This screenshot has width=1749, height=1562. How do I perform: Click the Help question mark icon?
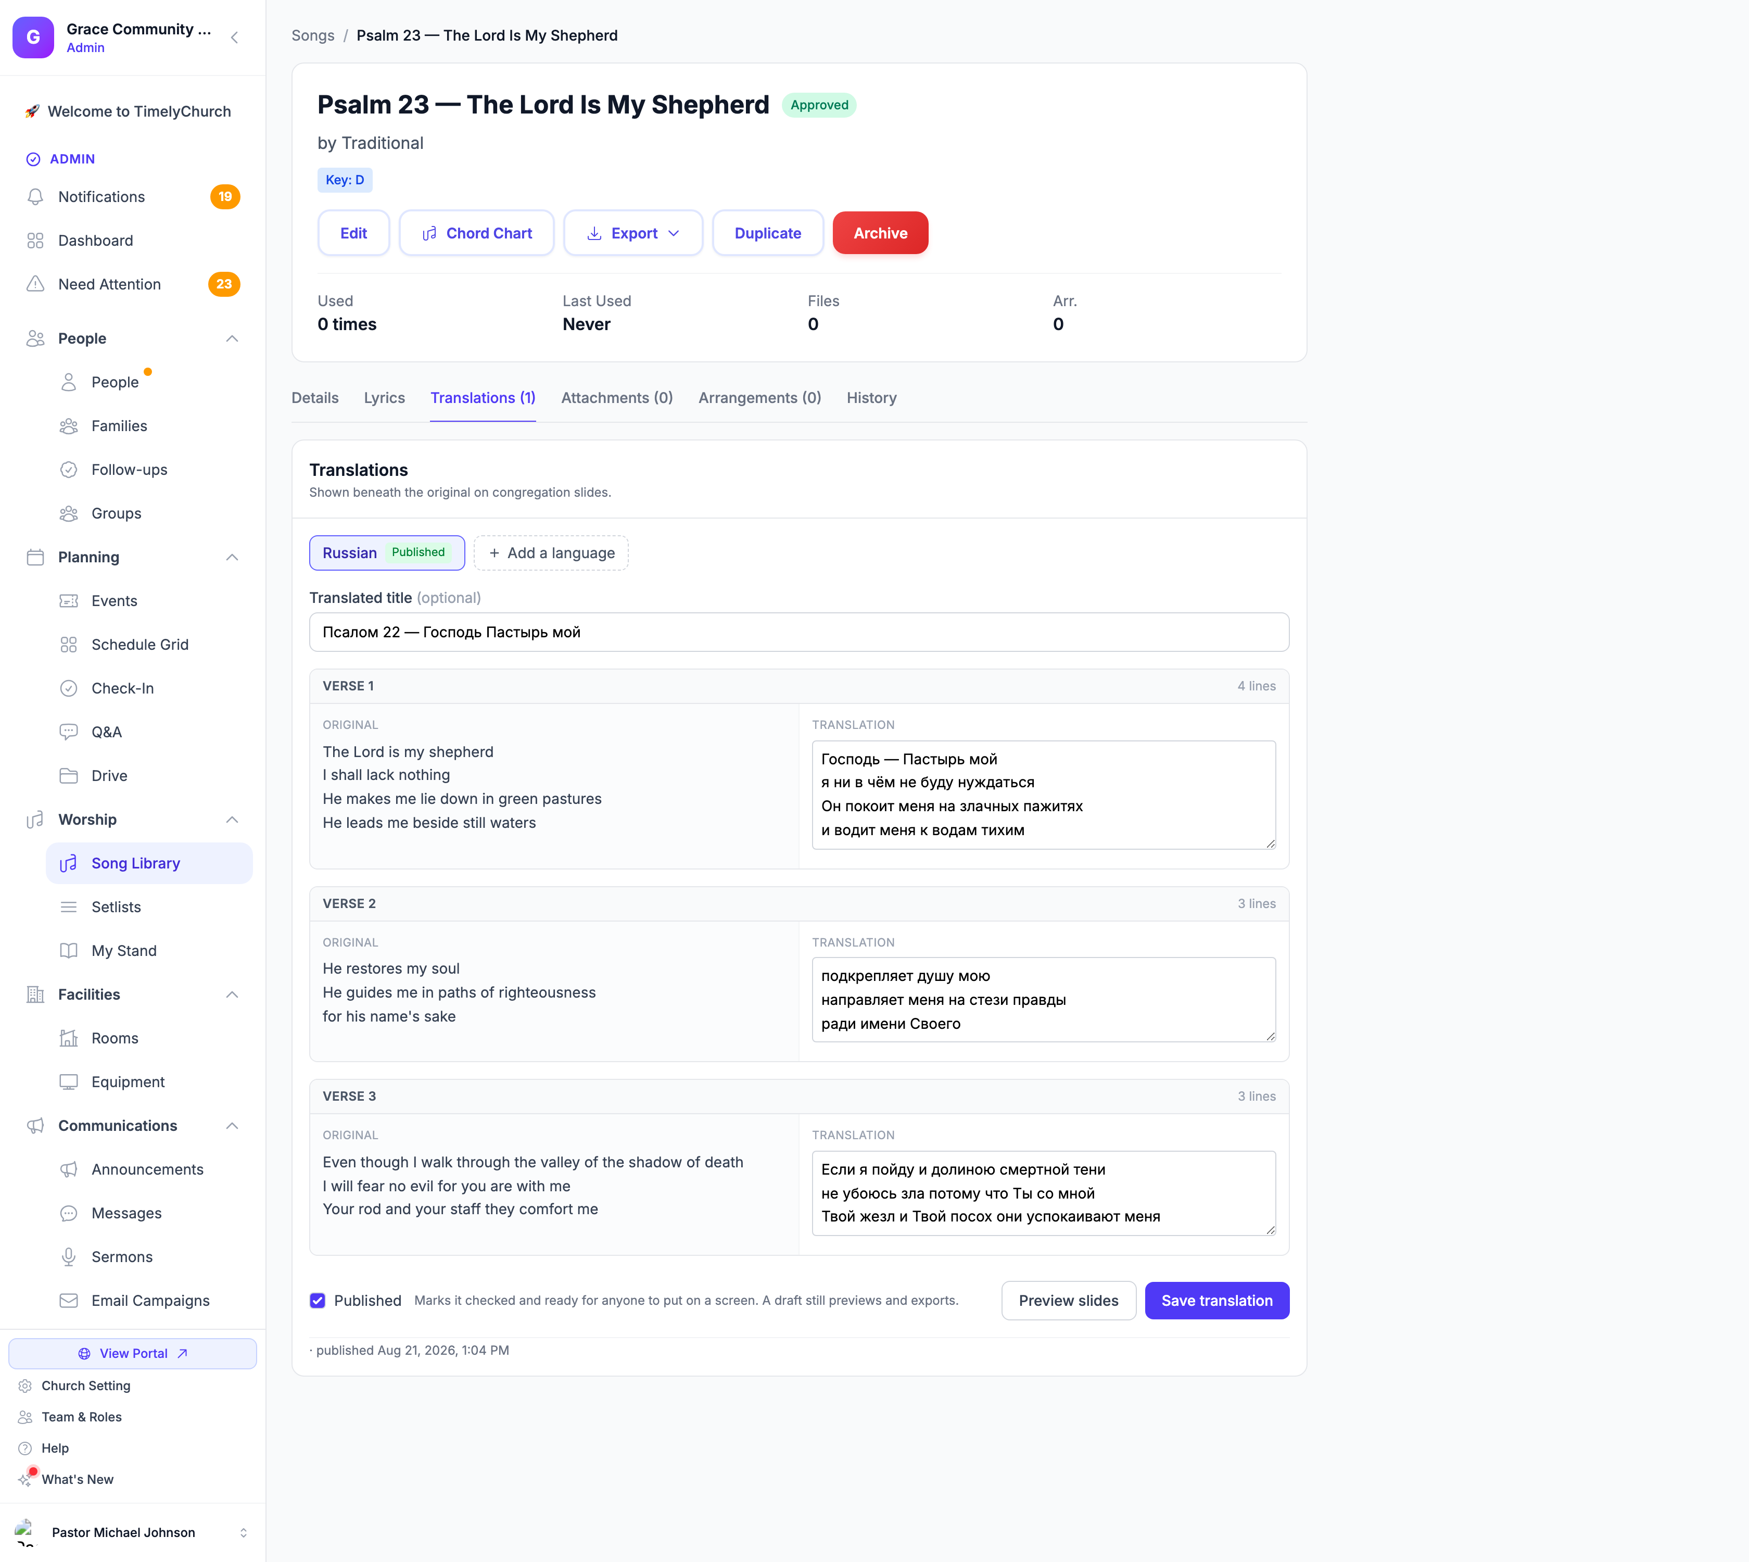(25, 1448)
